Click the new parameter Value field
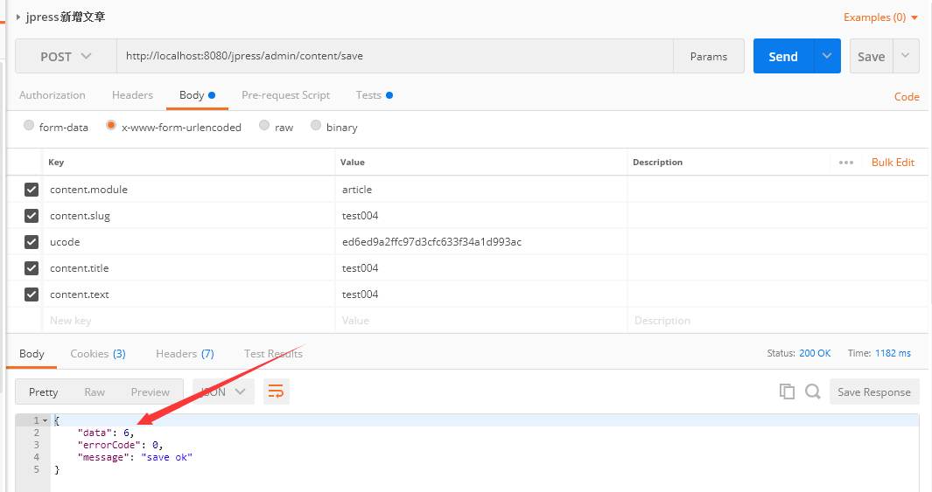The image size is (932, 492). (480, 321)
